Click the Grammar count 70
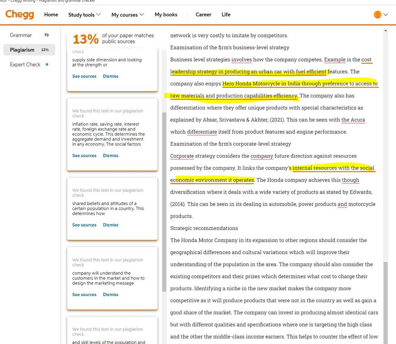Image resolution: width=396 pixels, height=344 pixels. [x=46, y=35]
